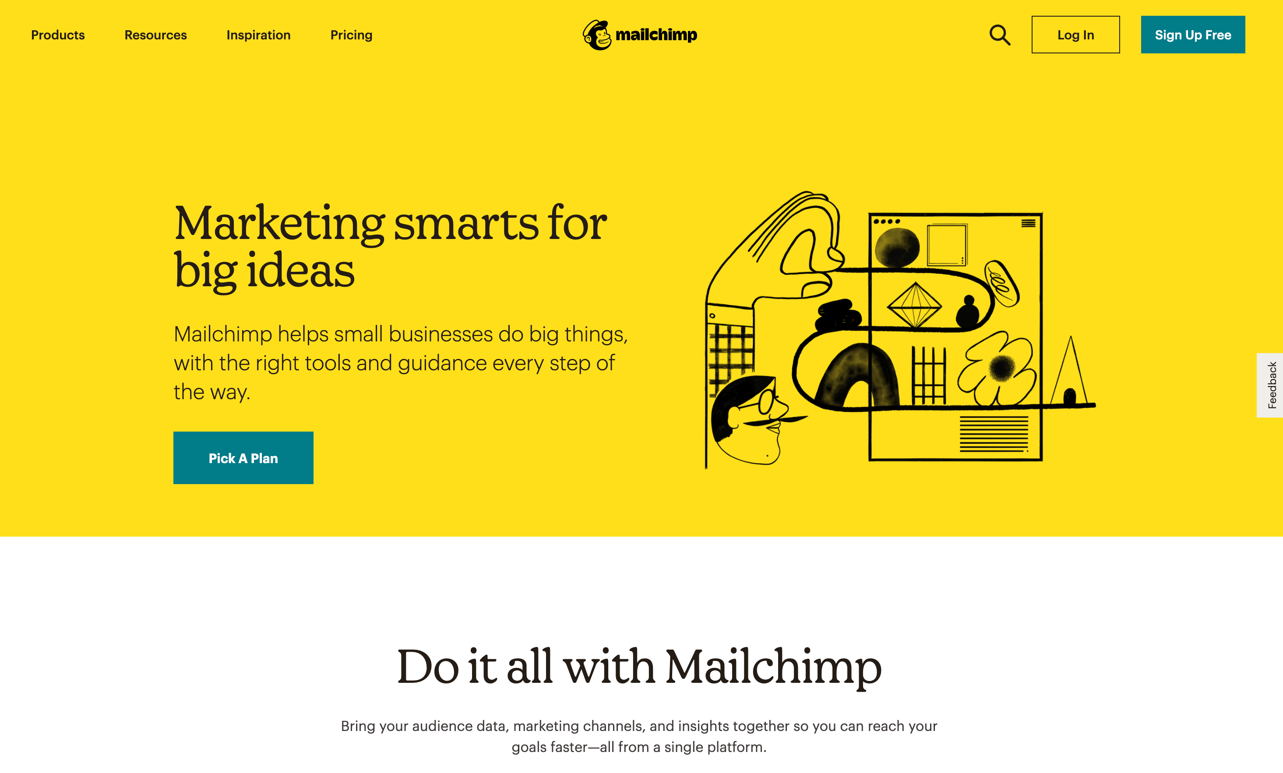Select Log In link in navbar
The image size is (1283, 773).
pyautogui.click(x=1074, y=35)
